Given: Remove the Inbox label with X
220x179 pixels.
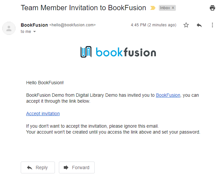Looking at the screenshot, I should coord(173,8).
